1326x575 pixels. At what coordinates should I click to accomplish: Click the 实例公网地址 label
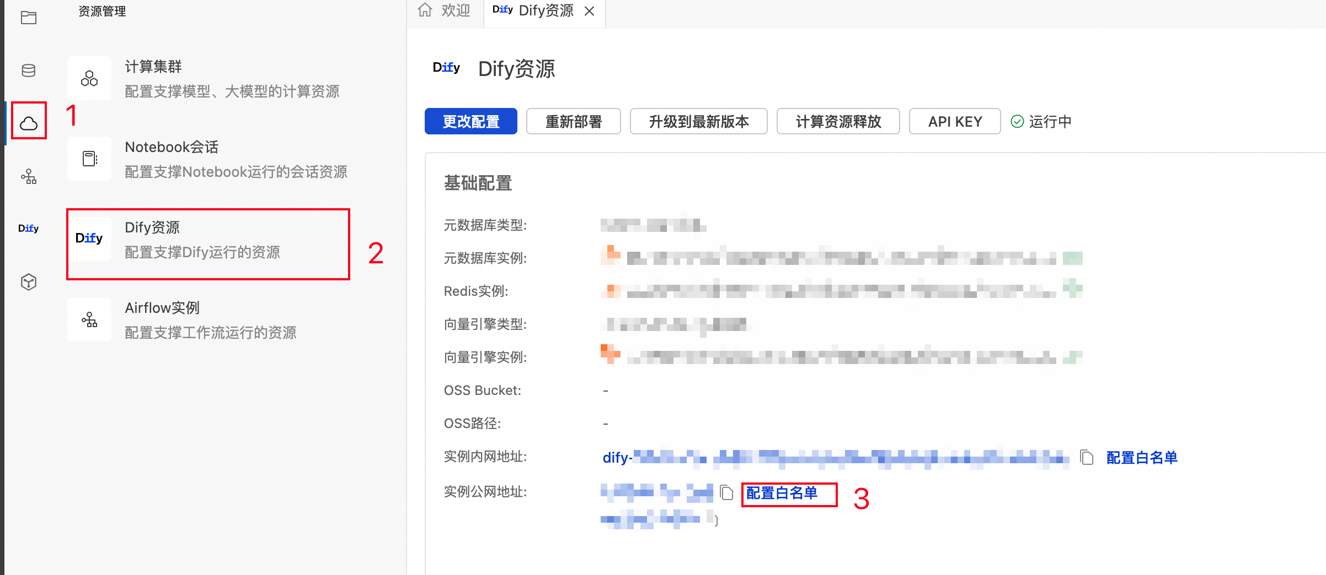click(485, 492)
